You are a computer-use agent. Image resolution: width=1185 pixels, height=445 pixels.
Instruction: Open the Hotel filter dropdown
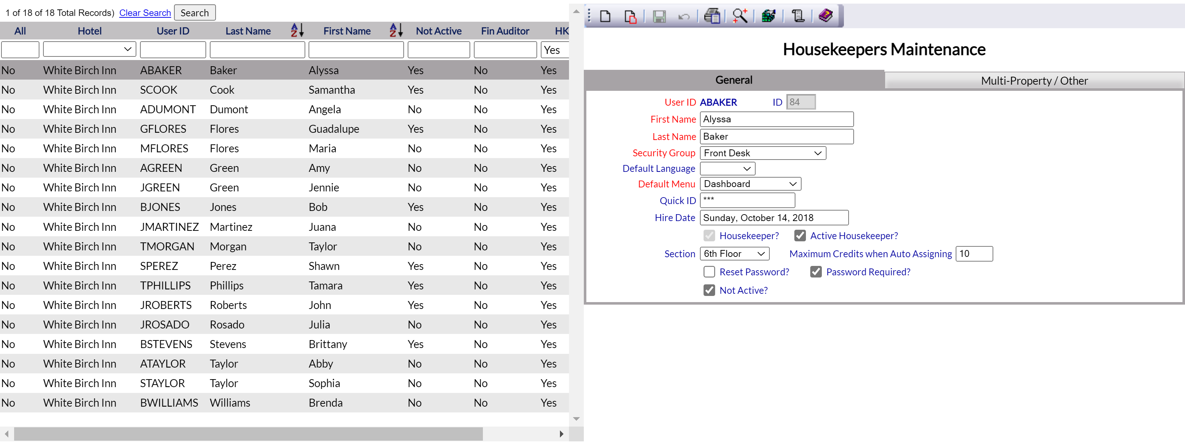point(90,49)
